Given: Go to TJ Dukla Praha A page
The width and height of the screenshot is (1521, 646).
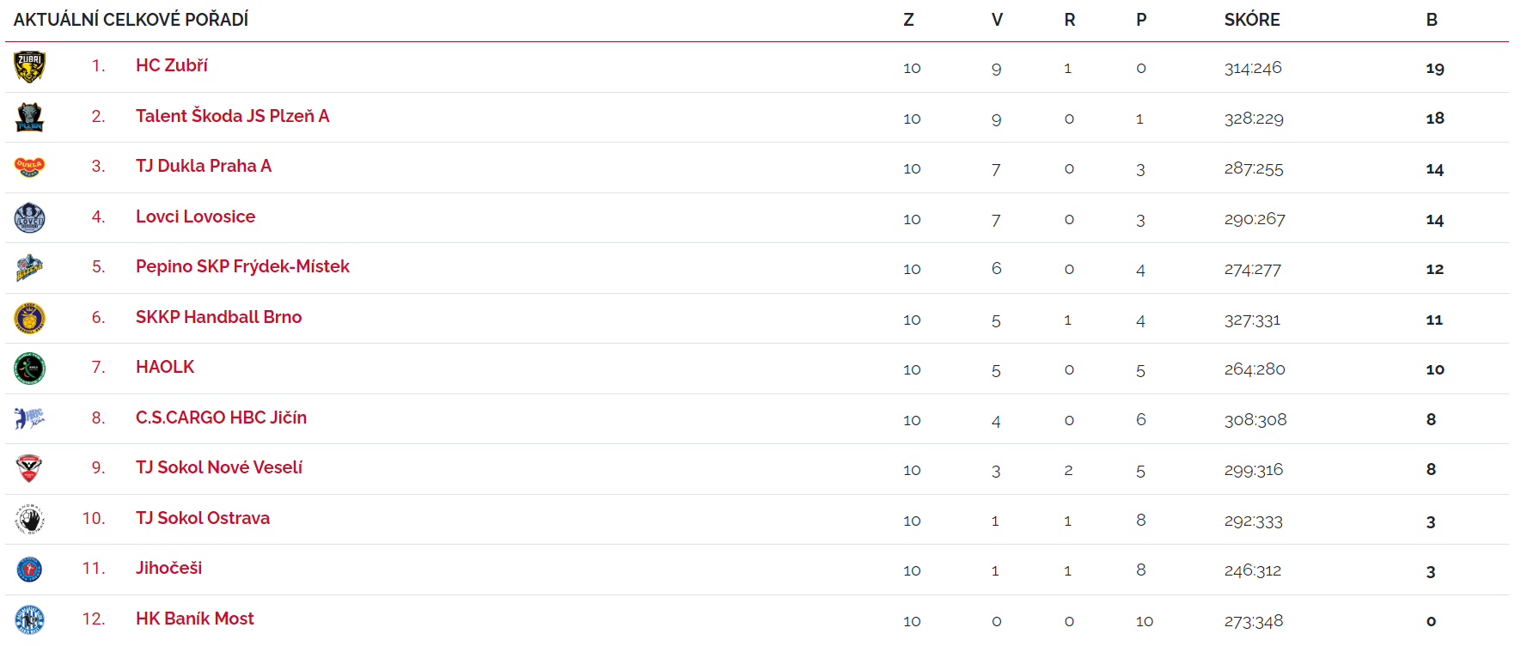Looking at the screenshot, I should (204, 166).
